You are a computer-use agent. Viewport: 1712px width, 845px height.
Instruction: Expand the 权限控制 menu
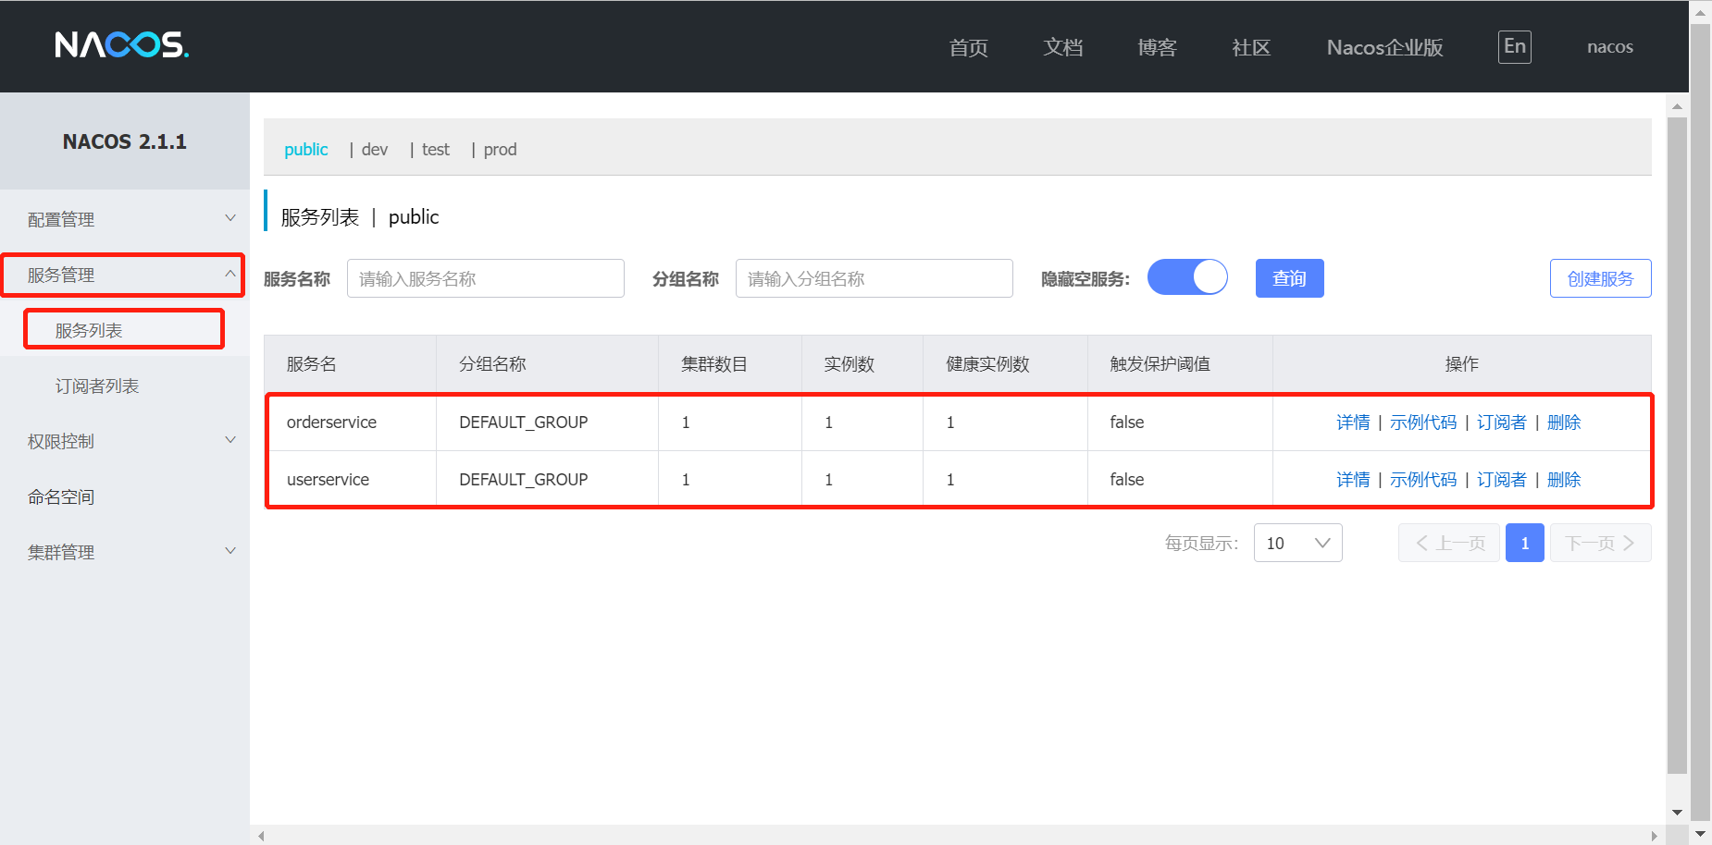coord(125,441)
